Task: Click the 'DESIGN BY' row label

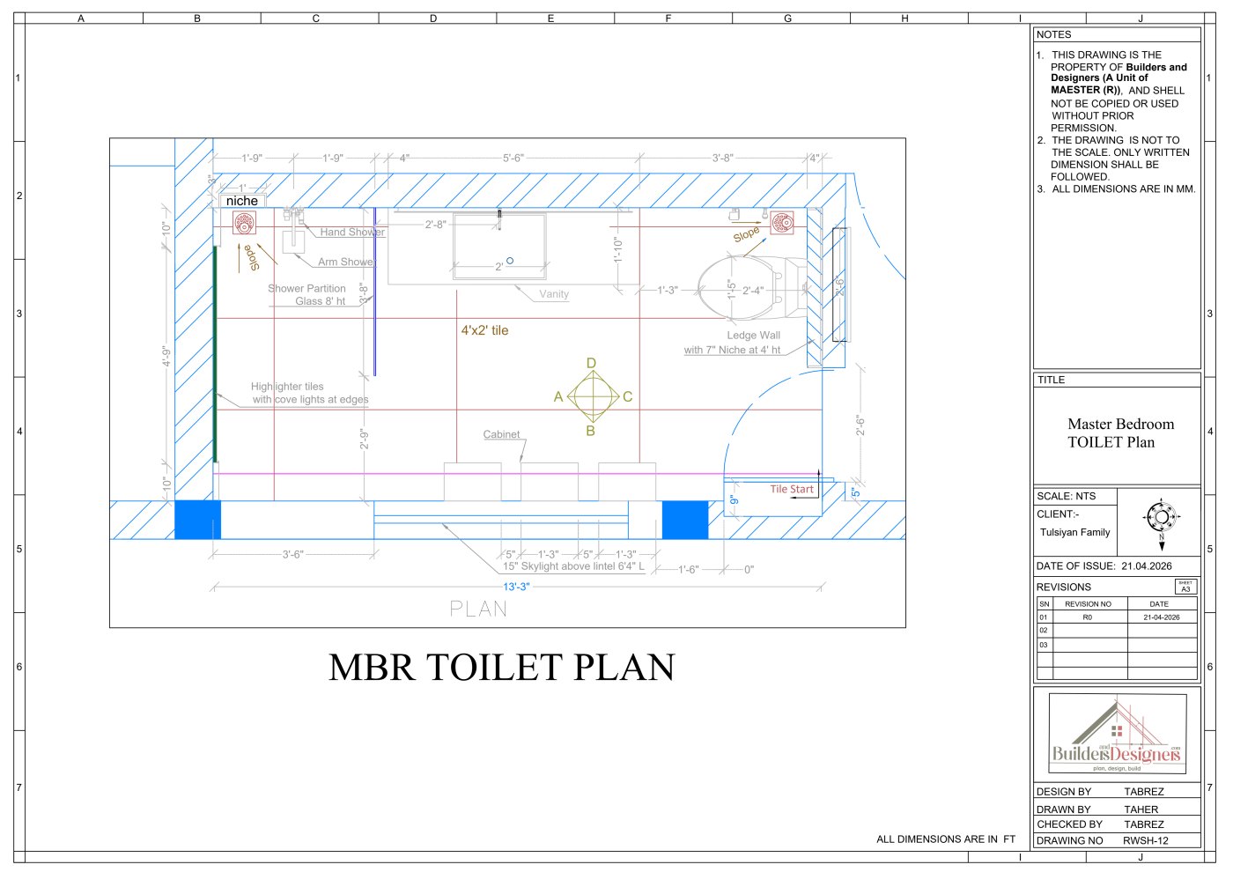Action: (x=1063, y=792)
